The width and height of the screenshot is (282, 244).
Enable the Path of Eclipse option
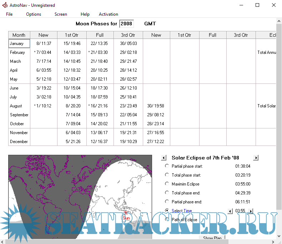tap(167, 219)
